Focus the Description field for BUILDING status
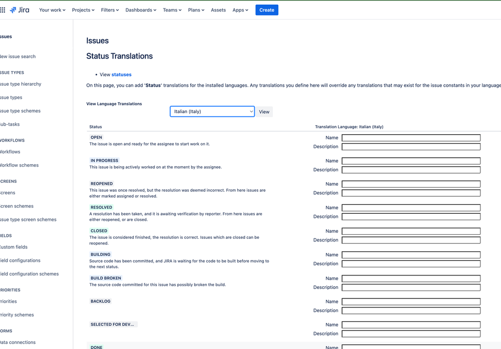 click(411, 264)
